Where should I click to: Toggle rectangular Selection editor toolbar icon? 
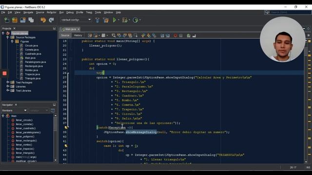point(136,35)
